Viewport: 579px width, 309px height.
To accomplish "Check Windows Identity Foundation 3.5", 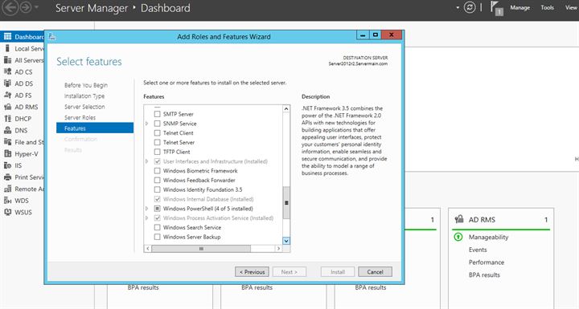I will tap(158, 189).
